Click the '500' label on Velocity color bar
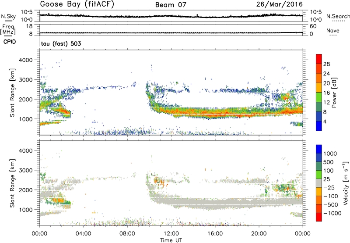Viewport: 350px width, 243px height. (329, 162)
